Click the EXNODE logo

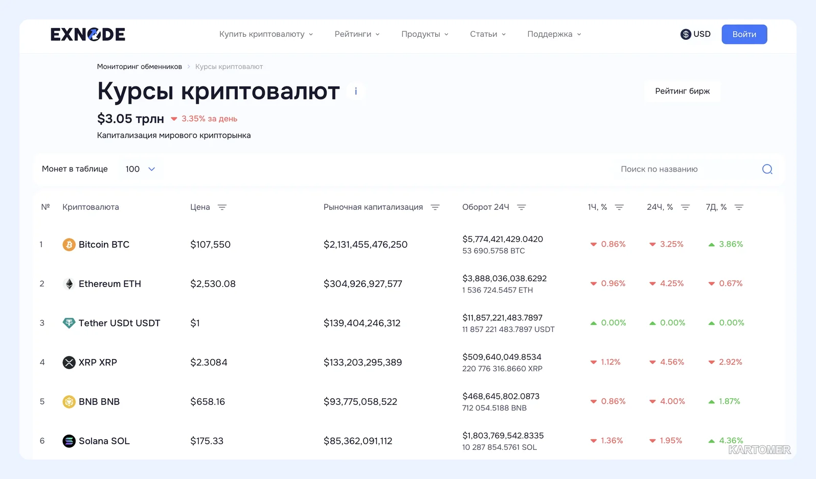click(88, 34)
